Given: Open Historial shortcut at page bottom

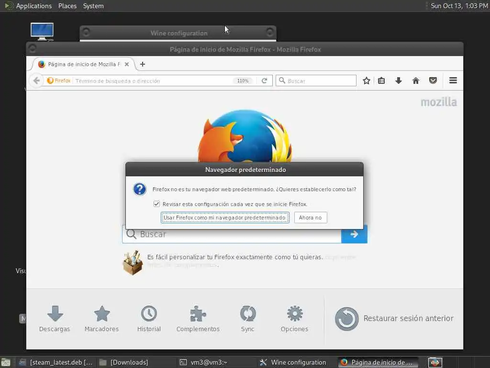Looking at the screenshot, I should click(149, 319).
